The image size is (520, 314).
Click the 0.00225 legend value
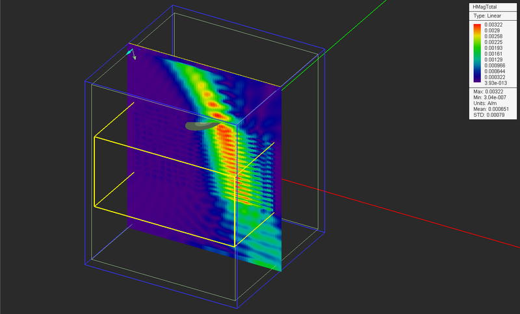493,42
